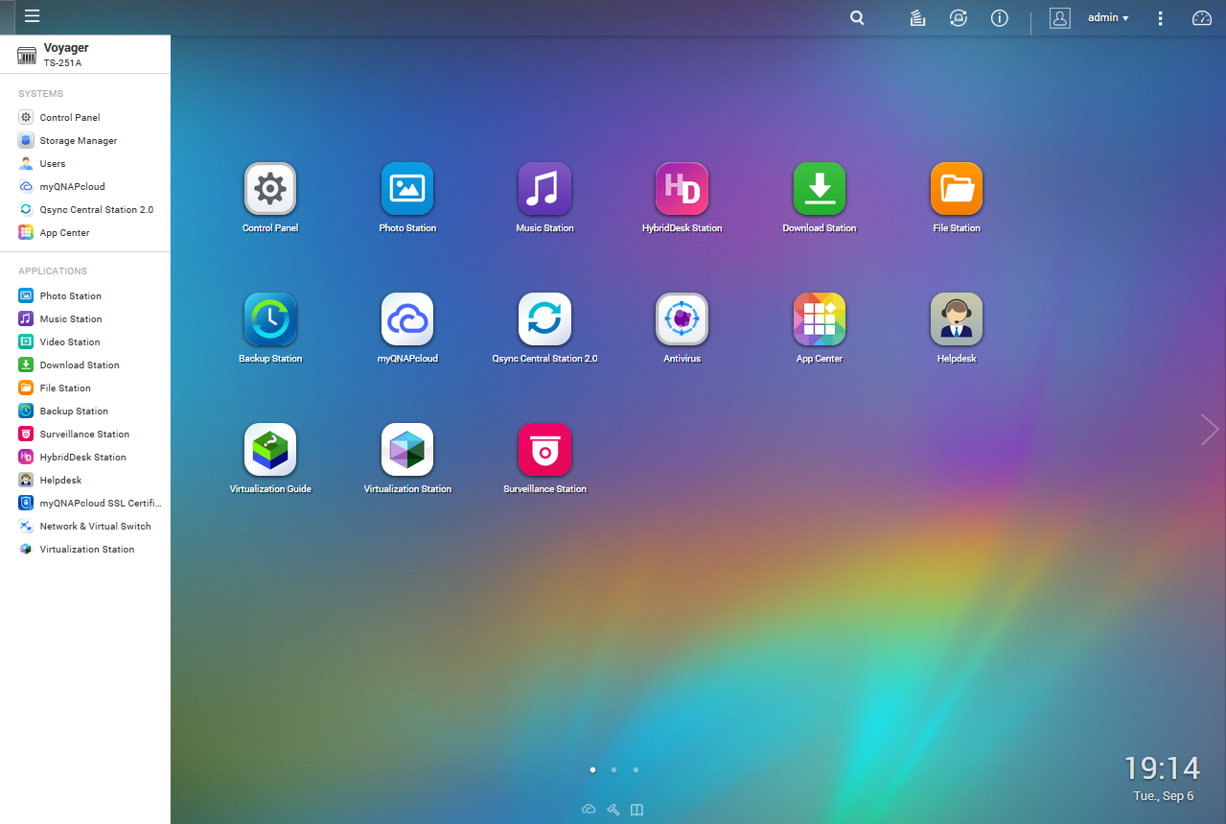Launch Surveillance Station desktop icon
Image resolution: width=1226 pixels, height=824 pixels.
coord(544,449)
